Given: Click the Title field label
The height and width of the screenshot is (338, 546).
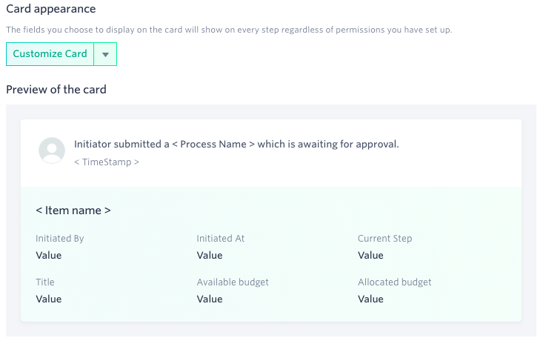Looking at the screenshot, I should [x=45, y=282].
